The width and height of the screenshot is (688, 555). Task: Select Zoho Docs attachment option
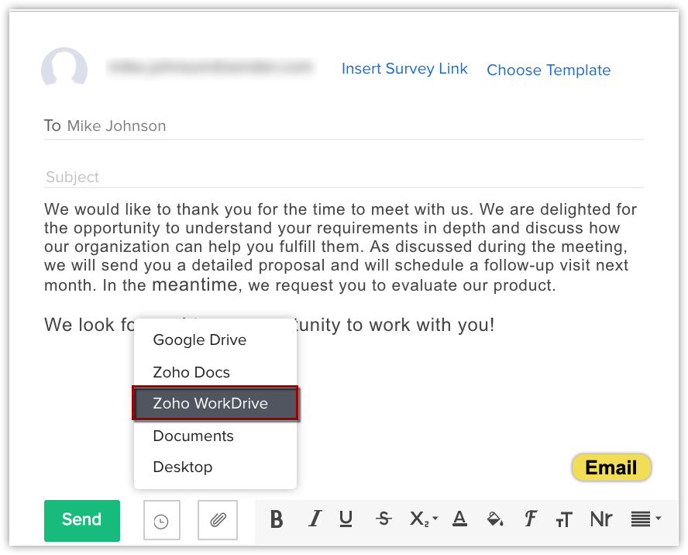click(191, 373)
